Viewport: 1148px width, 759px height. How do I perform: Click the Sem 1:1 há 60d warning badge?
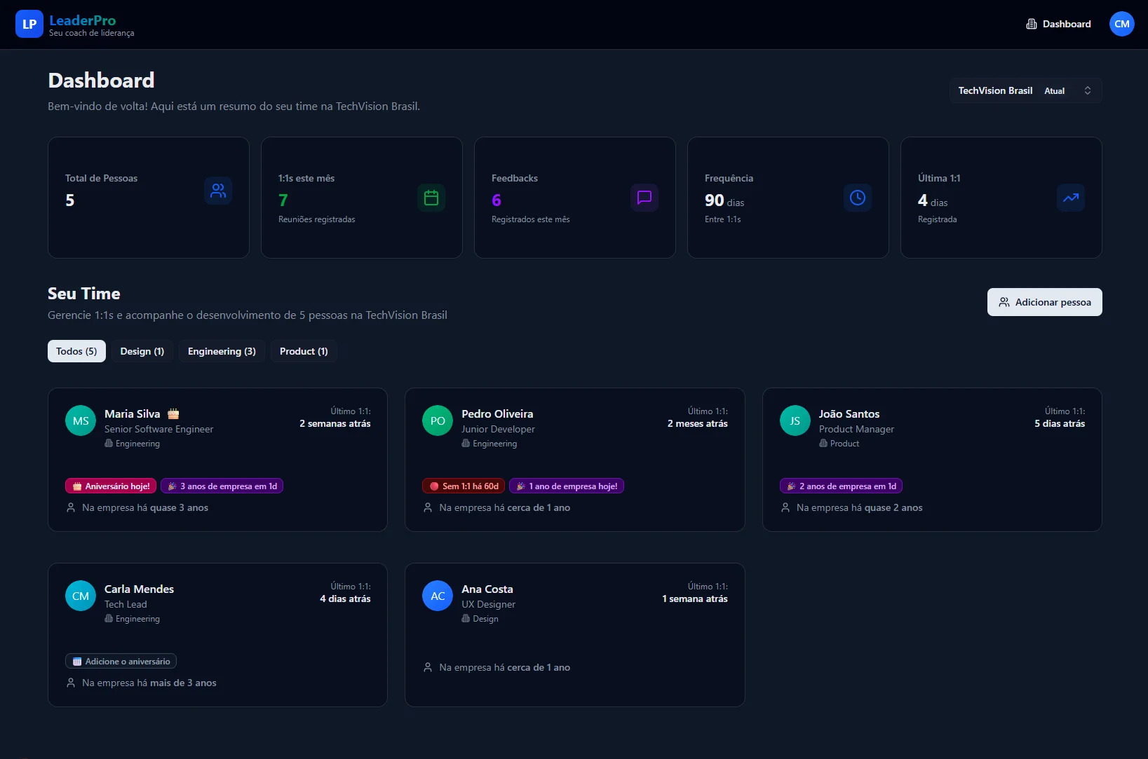pos(464,486)
